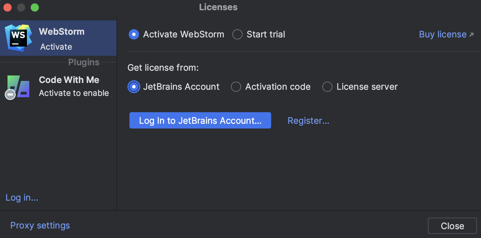This screenshot has width=481, height=238.
Task: Open the Register link
Action: (308, 120)
